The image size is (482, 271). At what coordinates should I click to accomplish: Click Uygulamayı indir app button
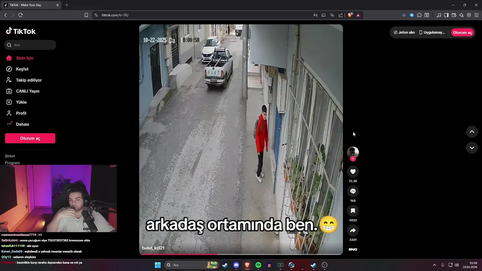point(432,32)
